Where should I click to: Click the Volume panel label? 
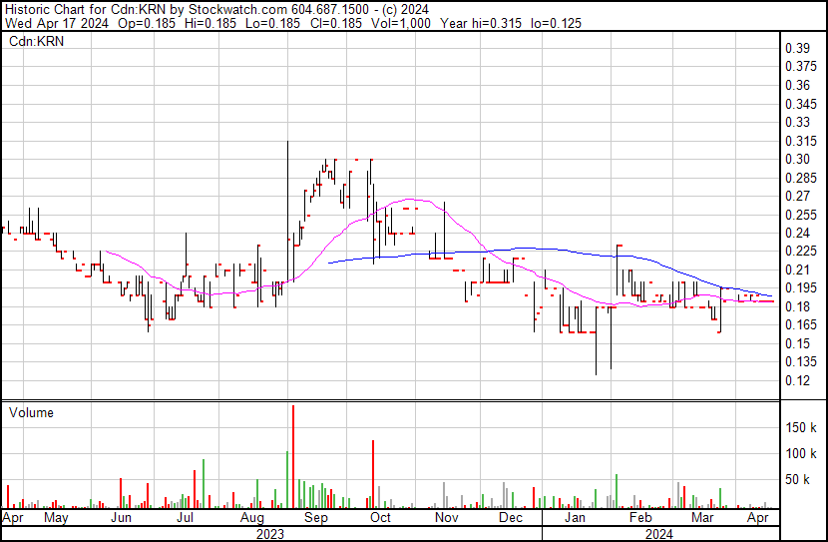click(x=31, y=412)
